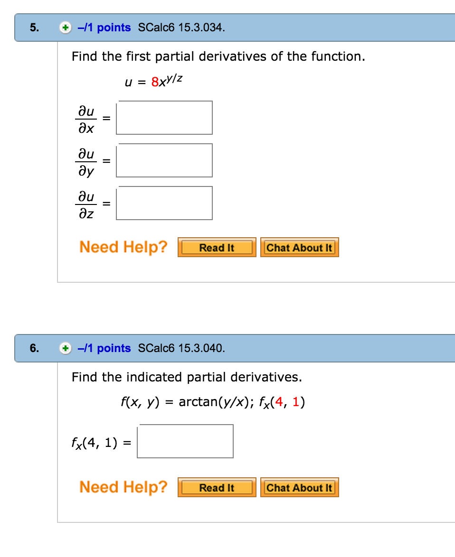The height and width of the screenshot is (557, 455).
Task: Click the ∂u/∂y answer field
Action: click(164, 160)
